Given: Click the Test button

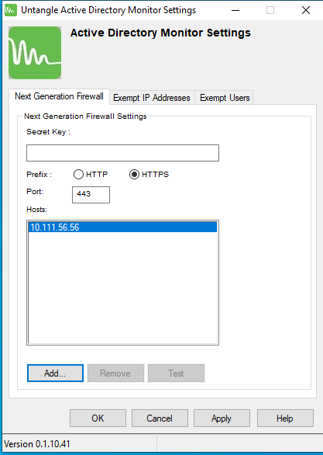Looking at the screenshot, I should click(x=176, y=373).
